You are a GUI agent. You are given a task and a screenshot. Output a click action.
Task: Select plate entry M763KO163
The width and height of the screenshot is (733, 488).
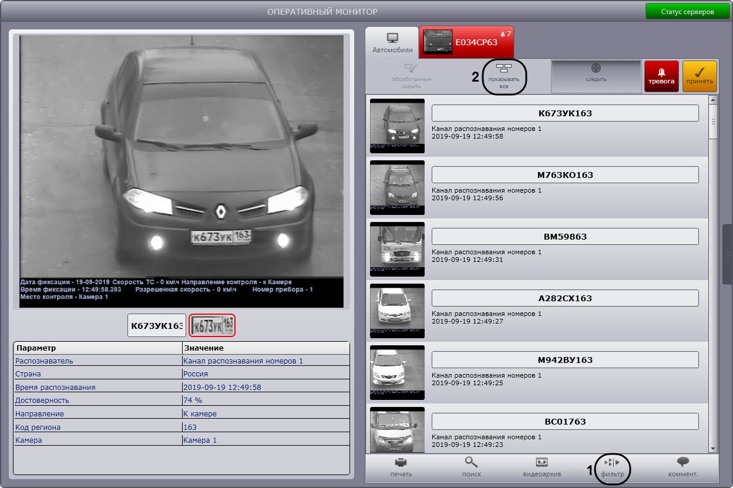pyautogui.click(x=564, y=175)
